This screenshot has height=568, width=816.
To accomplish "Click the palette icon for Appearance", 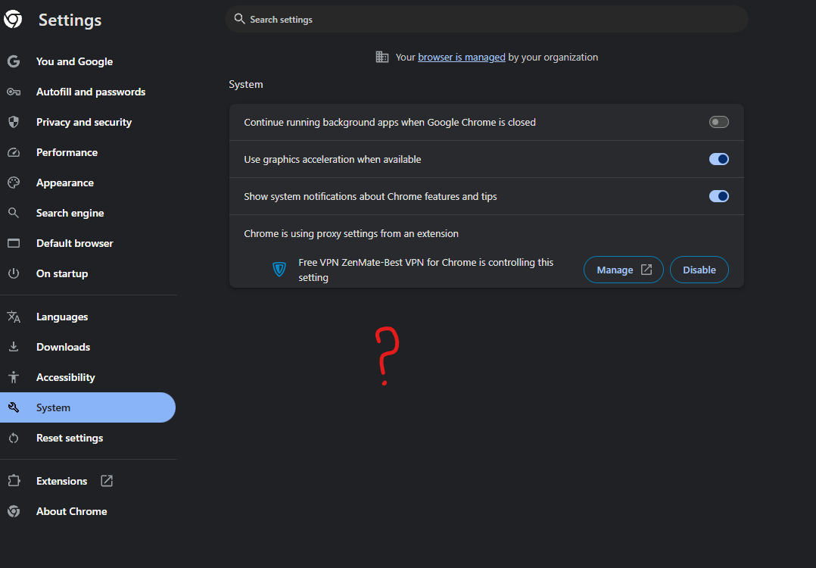I will tap(14, 183).
